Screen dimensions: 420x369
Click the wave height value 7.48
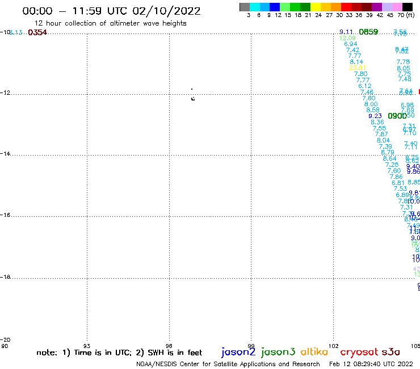point(405,79)
